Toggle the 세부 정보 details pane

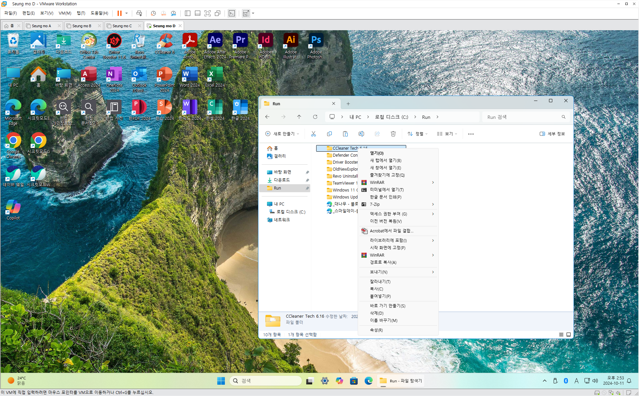coord(552,134)
